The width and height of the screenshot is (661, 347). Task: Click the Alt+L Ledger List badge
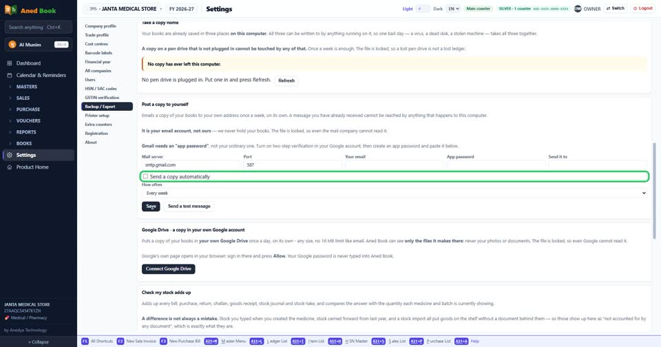[x=256, y=341]
